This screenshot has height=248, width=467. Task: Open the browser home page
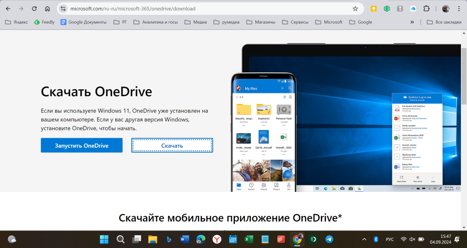click(x=47, y=8)
